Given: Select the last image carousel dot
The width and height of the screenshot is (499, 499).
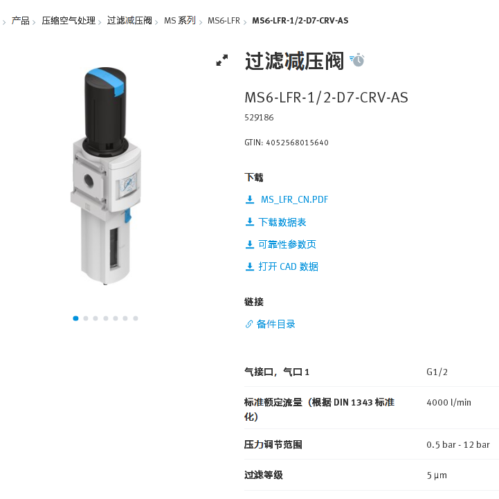Looking at the screenshot, I should point(136,318).
